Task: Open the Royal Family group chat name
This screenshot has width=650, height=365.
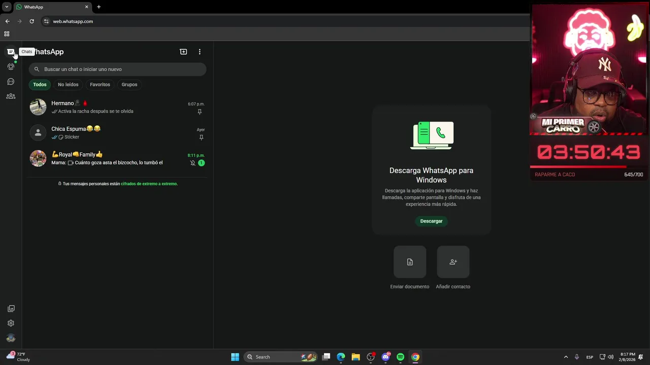Action: (x=77, y=155)
